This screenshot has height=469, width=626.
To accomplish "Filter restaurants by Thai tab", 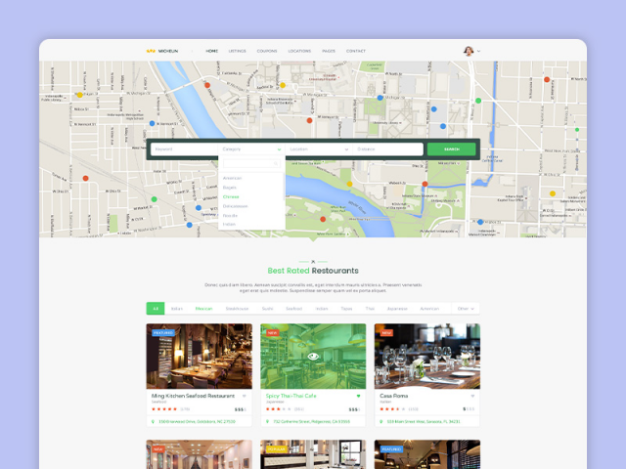I will [370, 309].
